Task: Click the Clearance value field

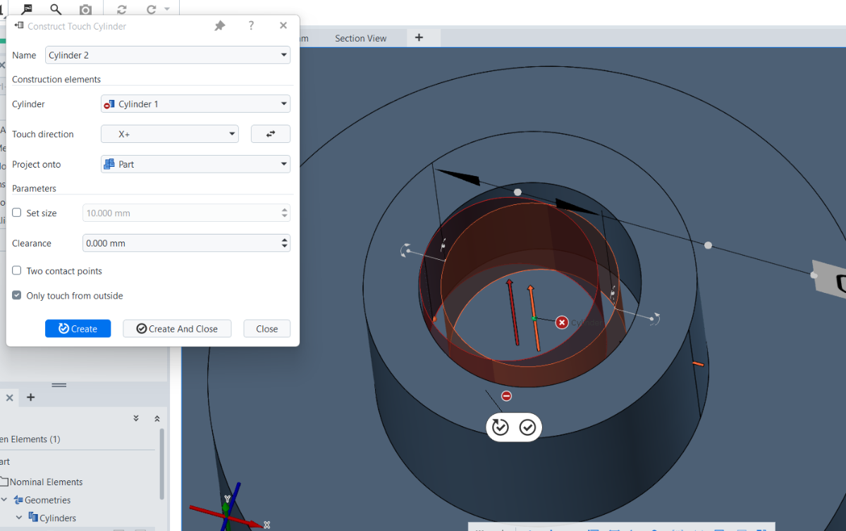Action: coord(180,243)
